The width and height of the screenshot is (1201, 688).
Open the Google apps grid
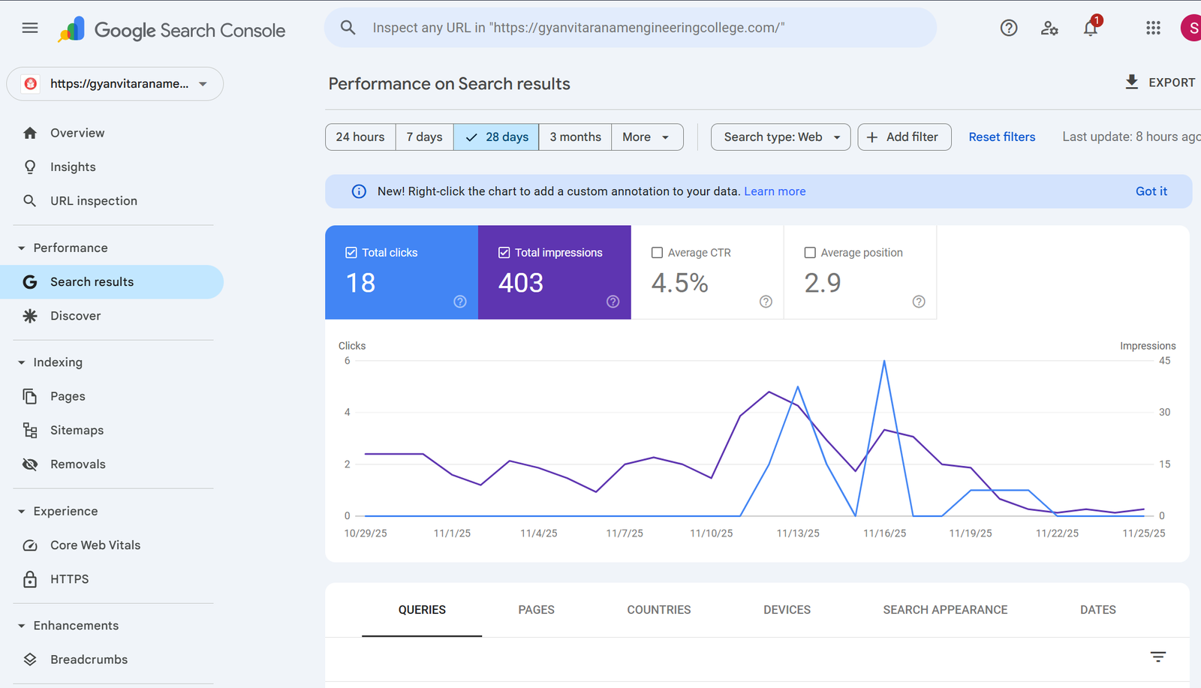pos(1153,29)
